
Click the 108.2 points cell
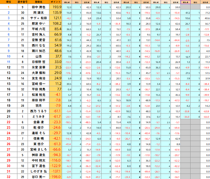(x=56, y=24)
